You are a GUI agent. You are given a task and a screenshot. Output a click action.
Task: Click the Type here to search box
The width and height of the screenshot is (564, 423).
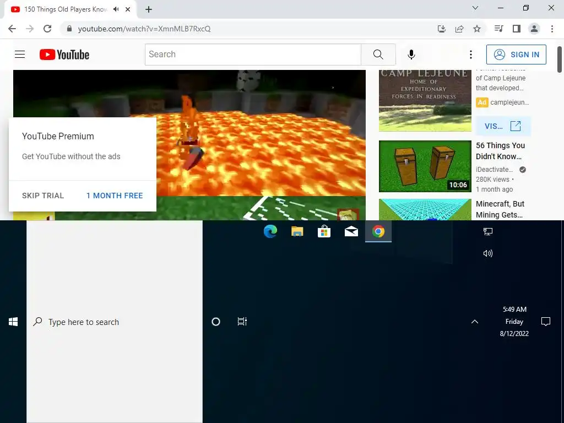[115, 322]
